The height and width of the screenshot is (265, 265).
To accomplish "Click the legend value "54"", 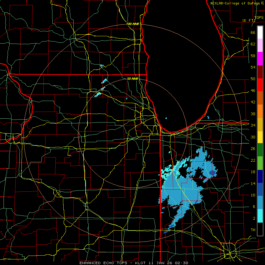I will (x=253, y=67).
